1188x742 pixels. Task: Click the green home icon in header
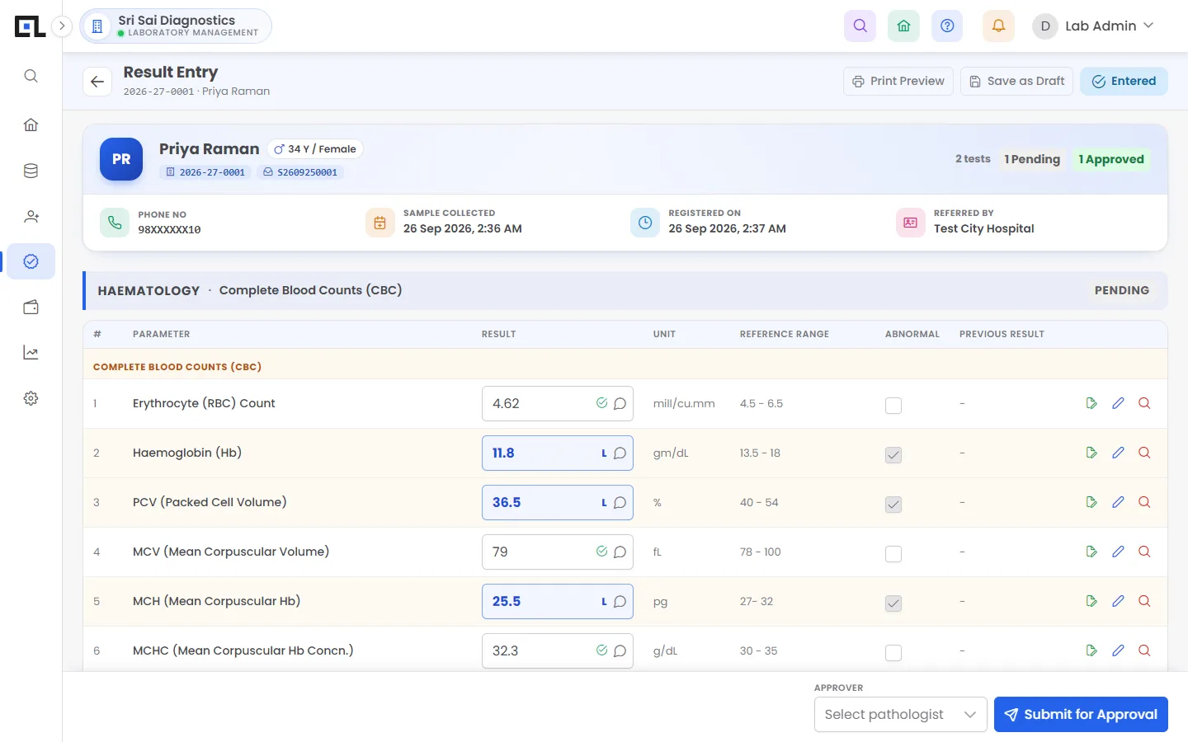click(x=903, y=26)
